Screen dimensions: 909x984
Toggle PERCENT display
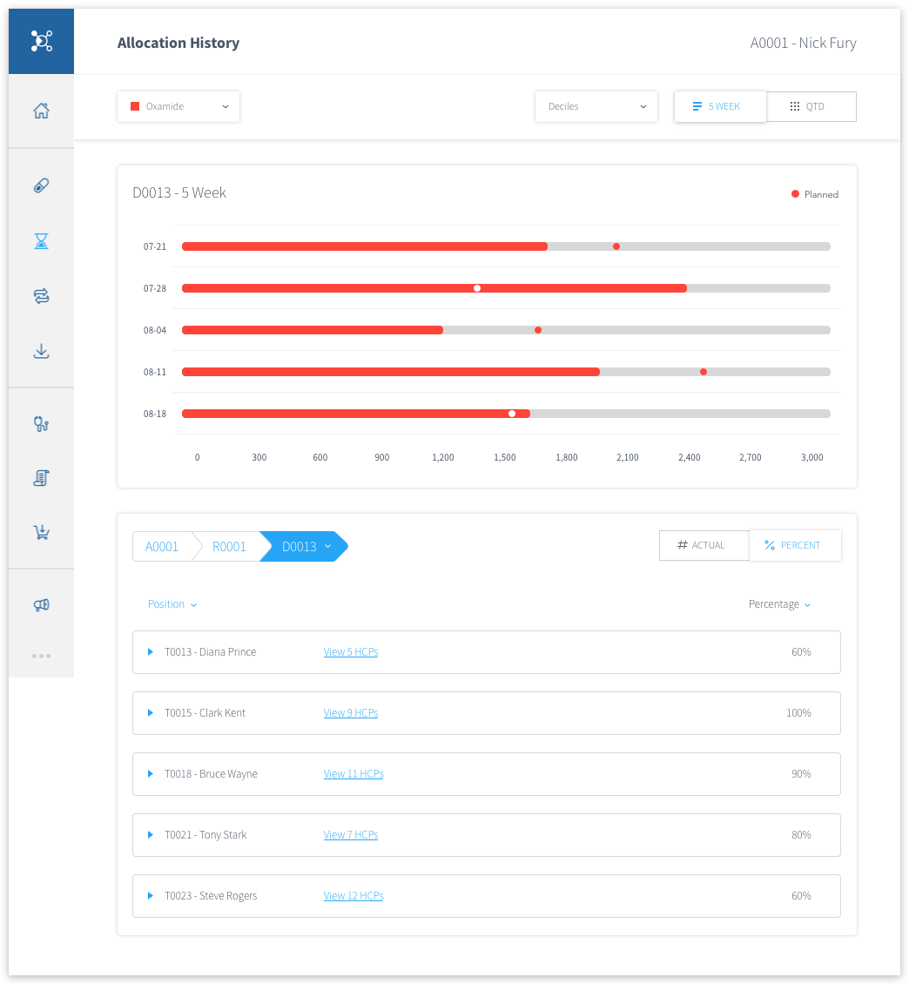(795, 545)
